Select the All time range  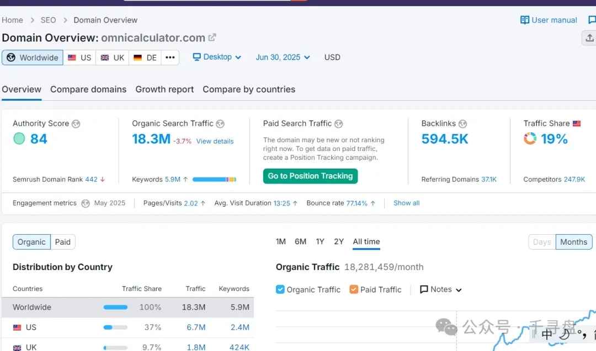click(x=366, y=242)
